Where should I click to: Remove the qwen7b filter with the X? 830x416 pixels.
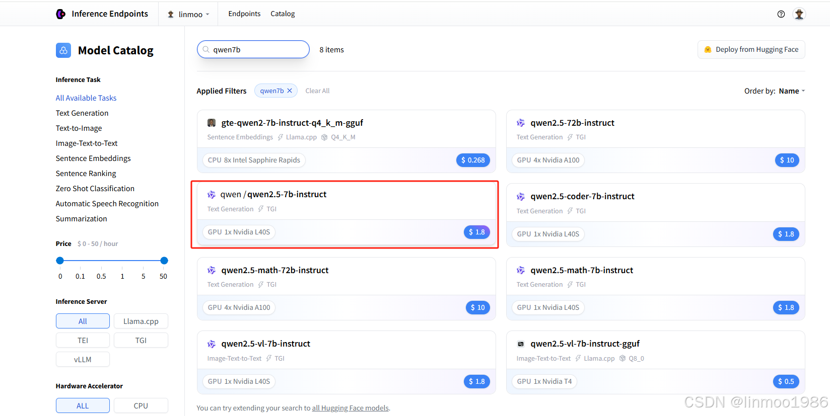click(x=290, y=91)
